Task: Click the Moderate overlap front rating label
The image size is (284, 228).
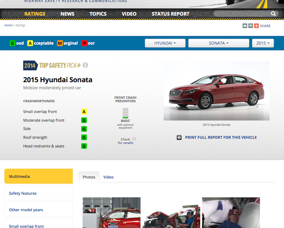Action: coord(44,120)
